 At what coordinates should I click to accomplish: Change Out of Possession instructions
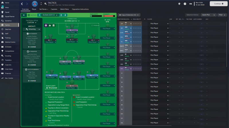coord(32,81)
